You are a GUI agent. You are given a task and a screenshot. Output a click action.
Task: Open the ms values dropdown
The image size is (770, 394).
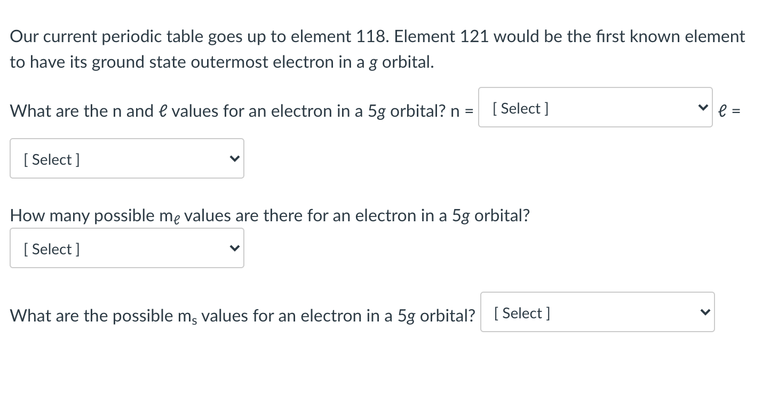coord(597,312)
